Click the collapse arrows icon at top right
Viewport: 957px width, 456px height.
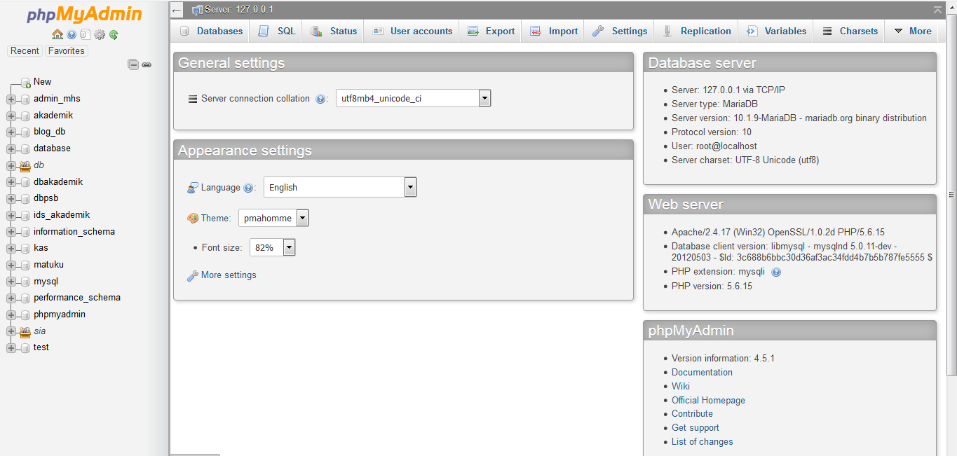937,10
